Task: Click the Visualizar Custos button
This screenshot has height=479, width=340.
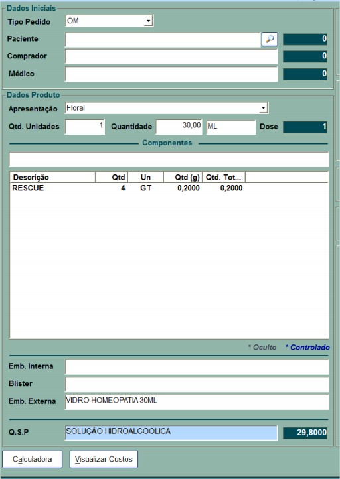Action: [x=104, y=459]
